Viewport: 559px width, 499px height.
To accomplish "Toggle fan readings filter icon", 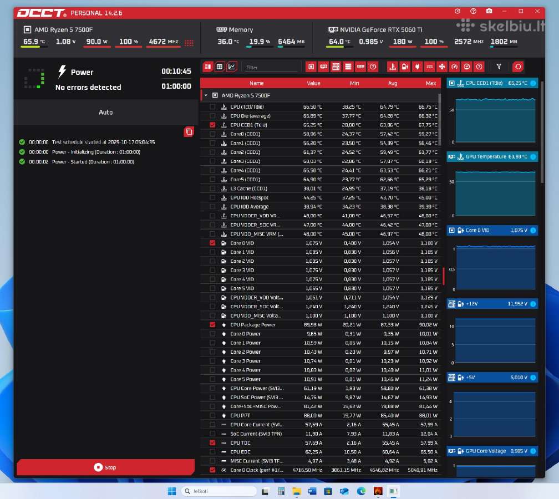I will tap(442, 67).
